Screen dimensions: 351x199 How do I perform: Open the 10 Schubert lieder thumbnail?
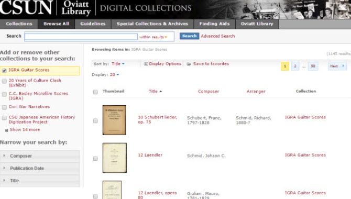coord(114,120)
